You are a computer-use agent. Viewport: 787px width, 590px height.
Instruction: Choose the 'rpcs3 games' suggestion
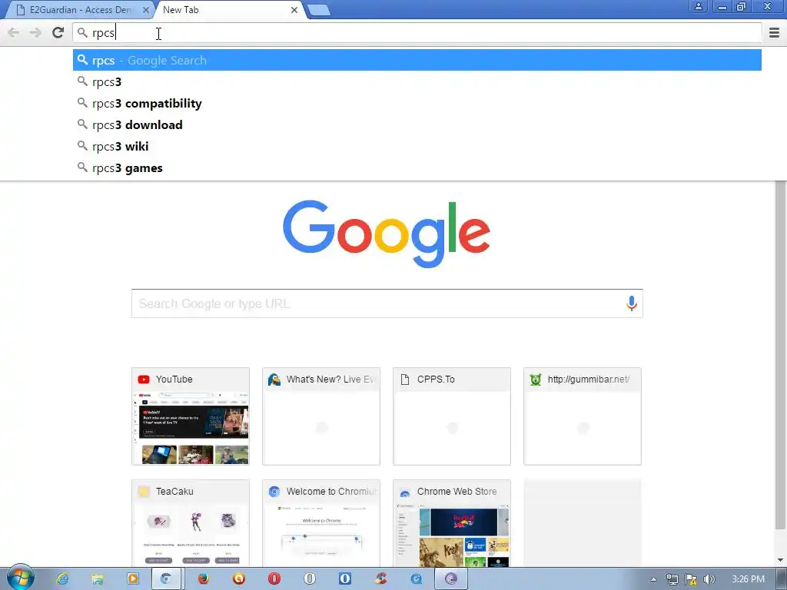coord(417,168)
